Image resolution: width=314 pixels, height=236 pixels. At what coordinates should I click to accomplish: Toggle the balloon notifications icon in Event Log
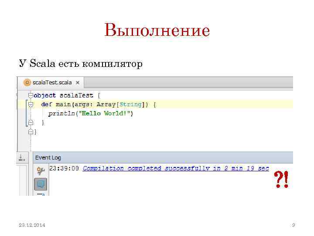[41, 184]
